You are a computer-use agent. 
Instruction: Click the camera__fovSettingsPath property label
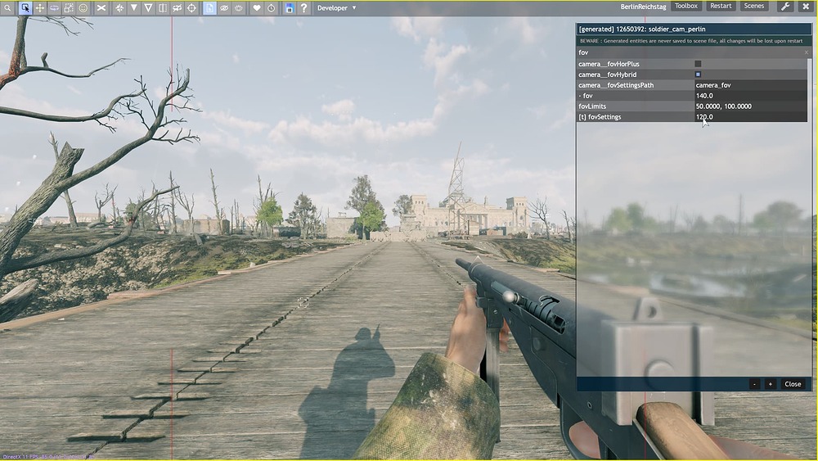(616, 85)
